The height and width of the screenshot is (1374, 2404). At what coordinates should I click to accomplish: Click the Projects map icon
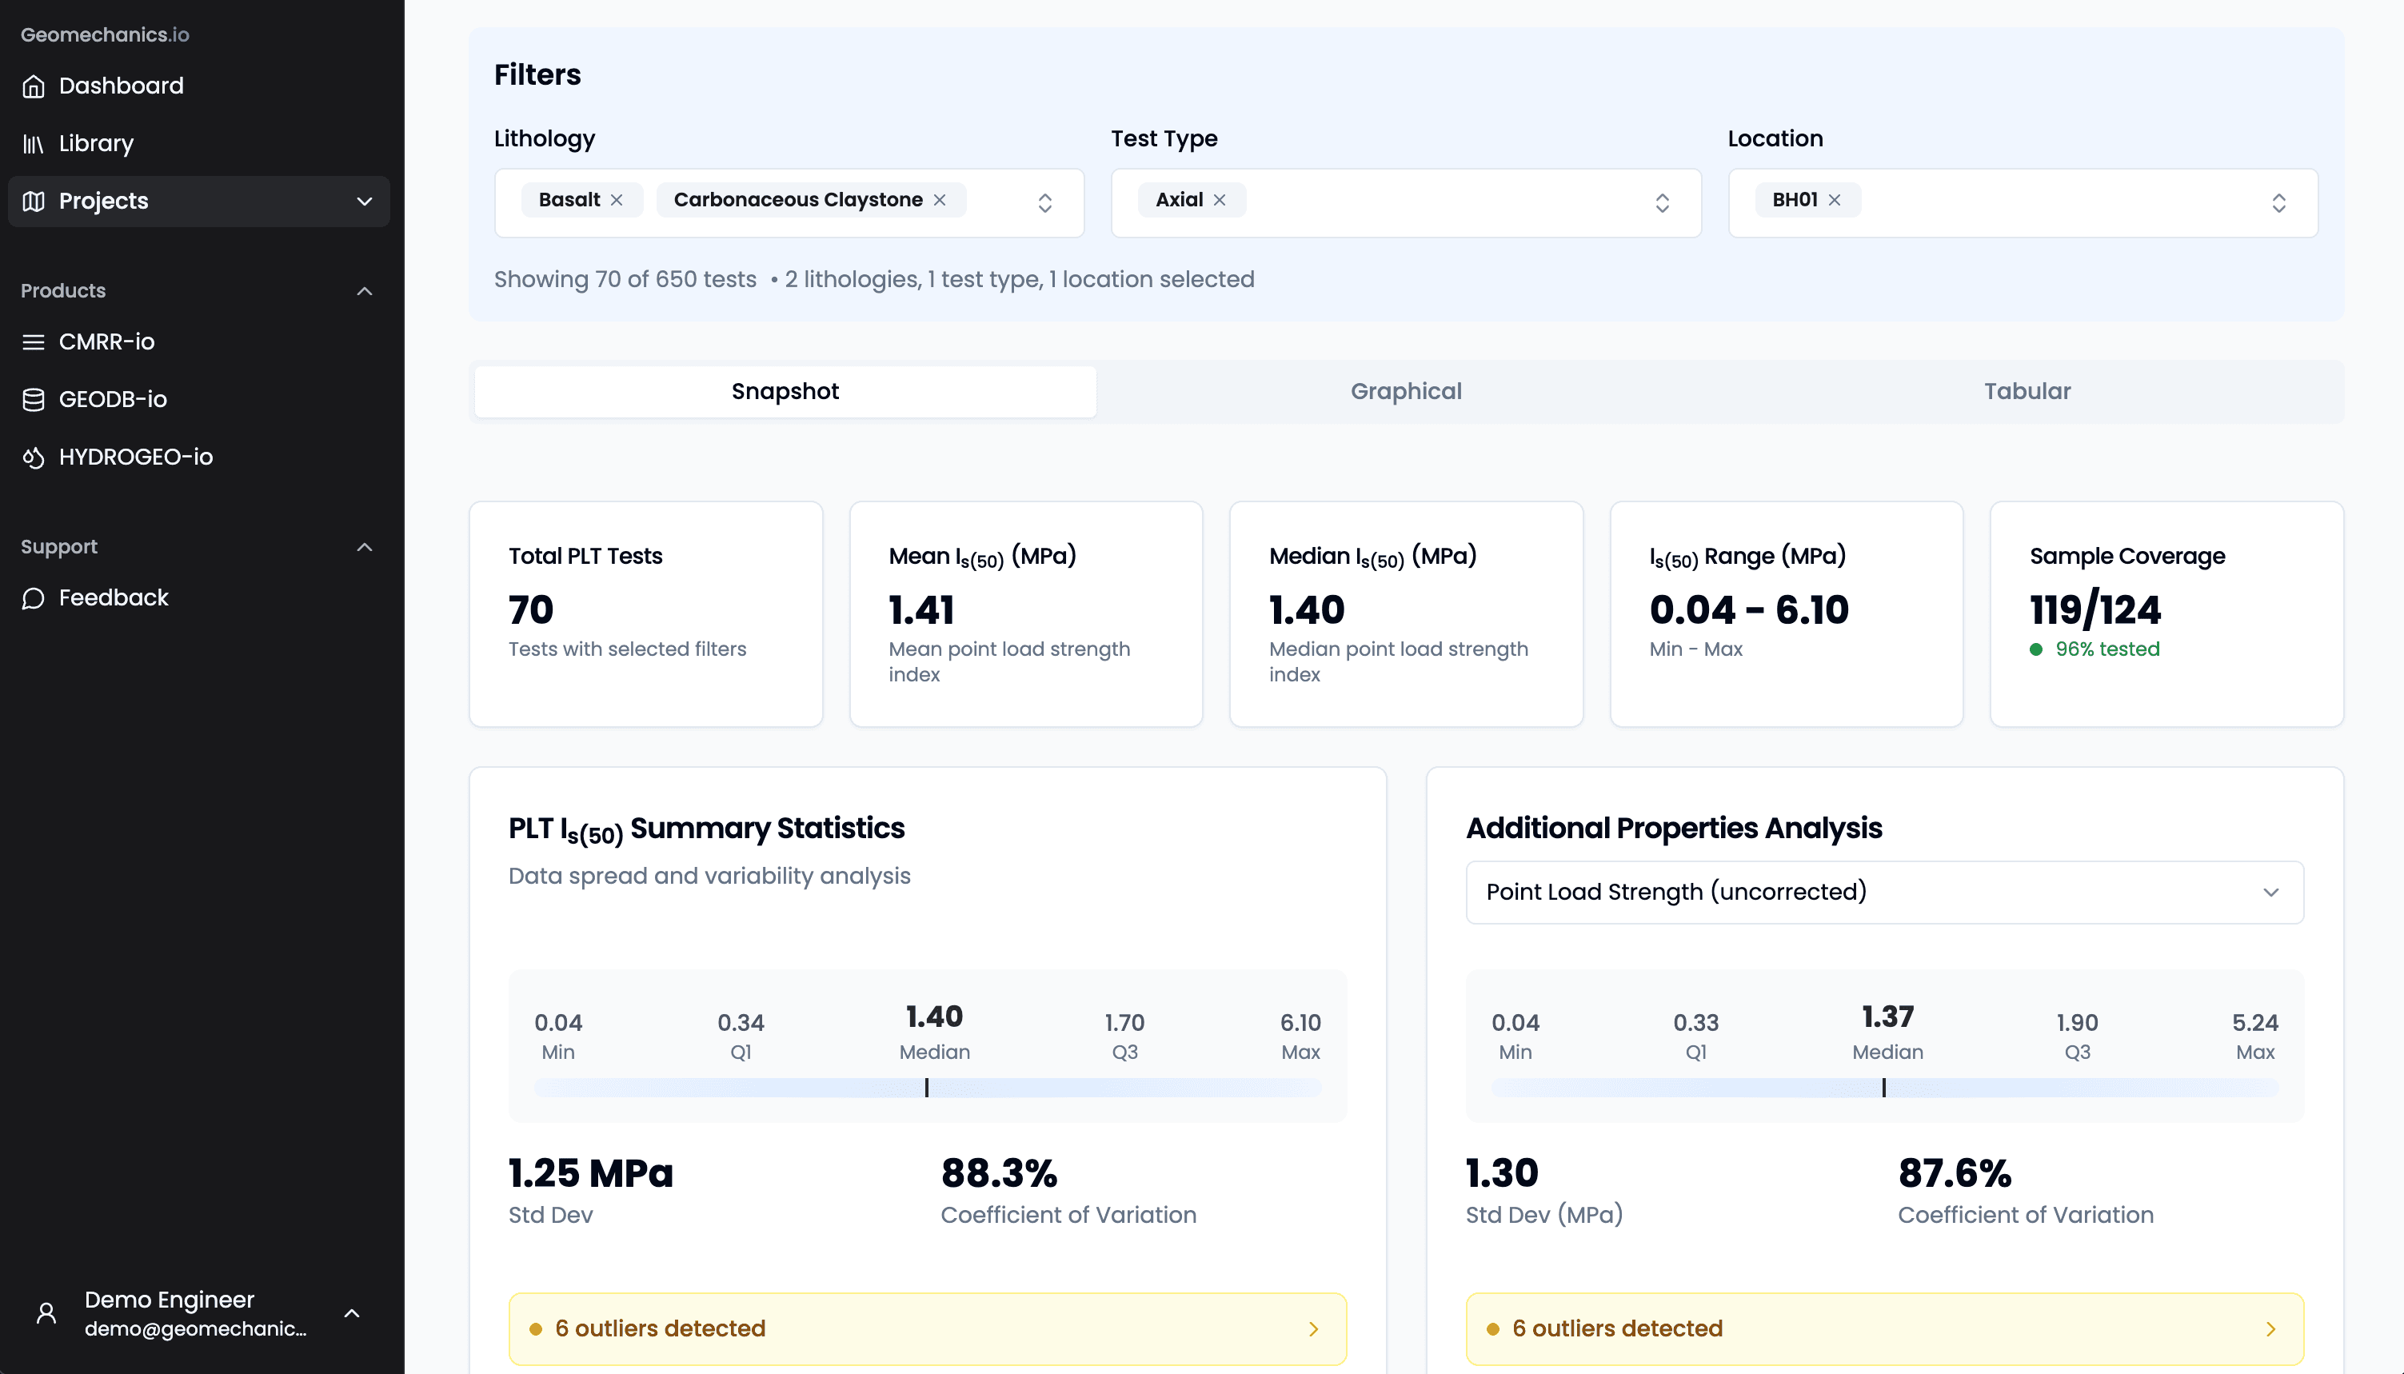33,201
